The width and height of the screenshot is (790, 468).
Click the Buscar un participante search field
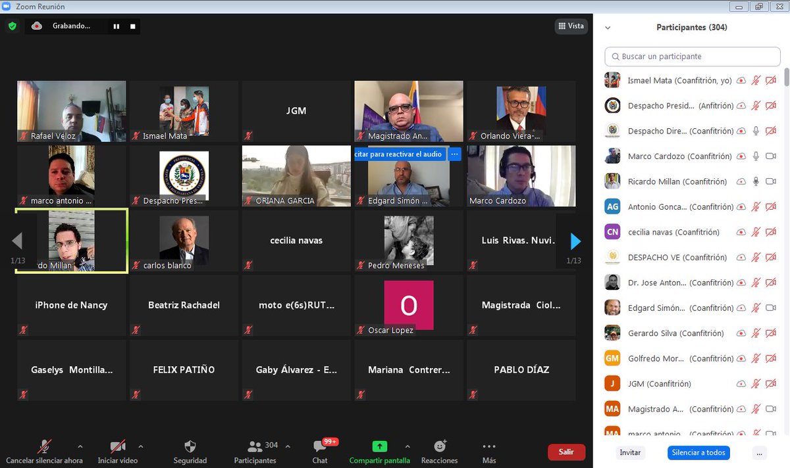point(692,57)
